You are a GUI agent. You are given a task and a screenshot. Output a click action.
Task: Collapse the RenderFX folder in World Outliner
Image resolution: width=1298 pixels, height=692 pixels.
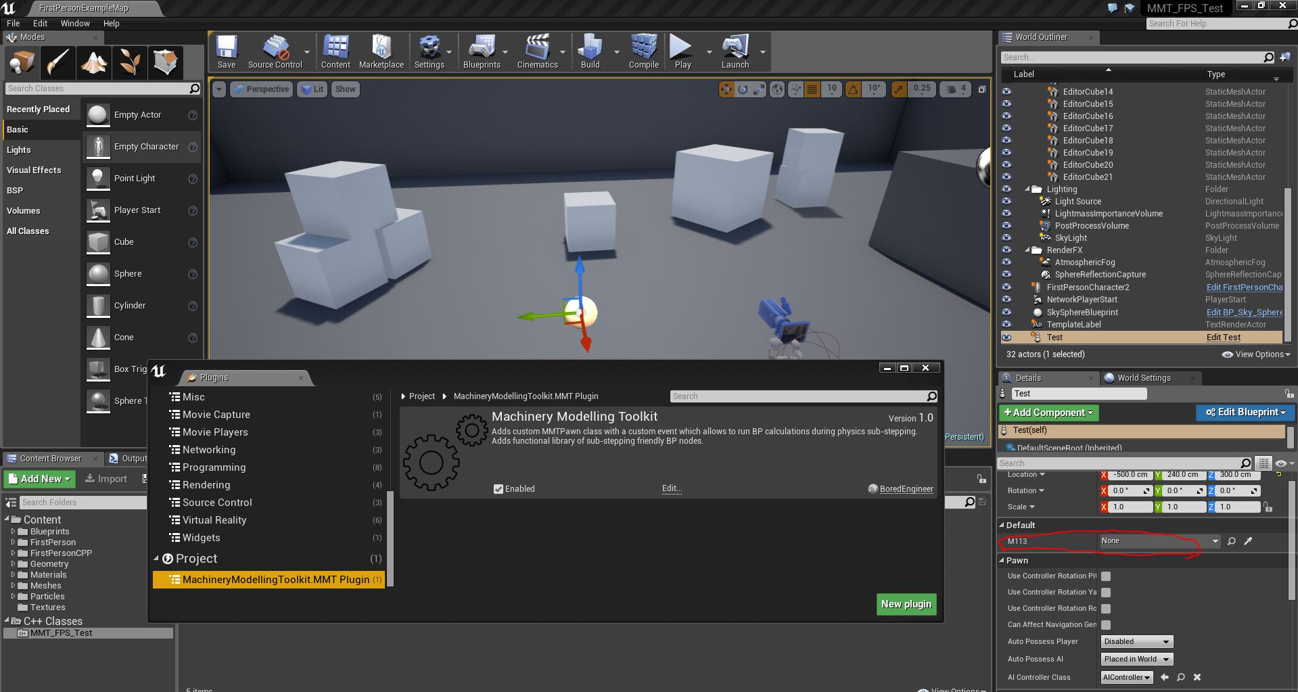coord(1027,250)
